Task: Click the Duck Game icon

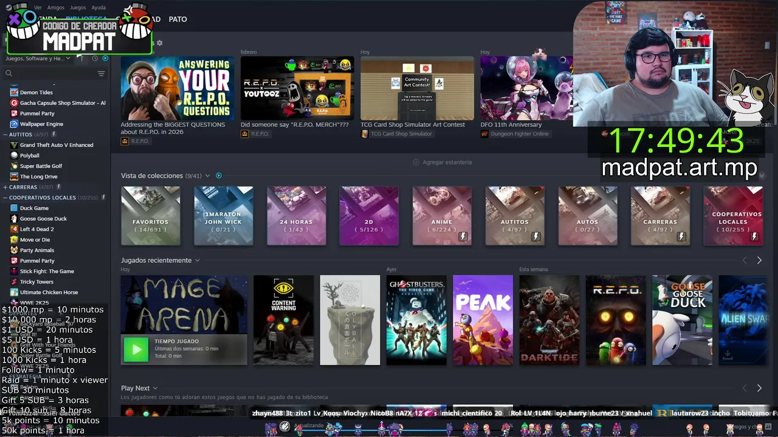Action: pyautogui.click(x=14, y=208)
